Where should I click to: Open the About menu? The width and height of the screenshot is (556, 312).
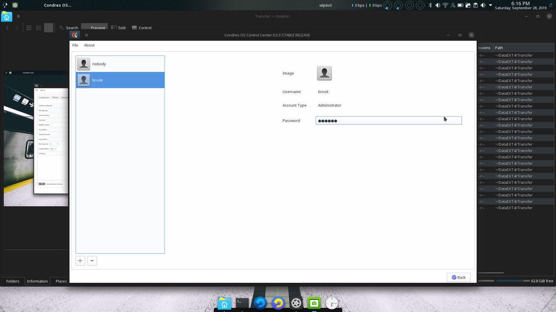[89, 45]
